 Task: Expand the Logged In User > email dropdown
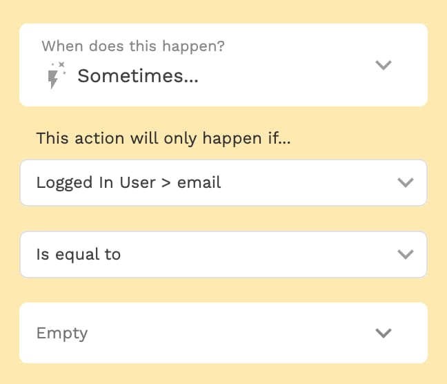pos(223,183)
